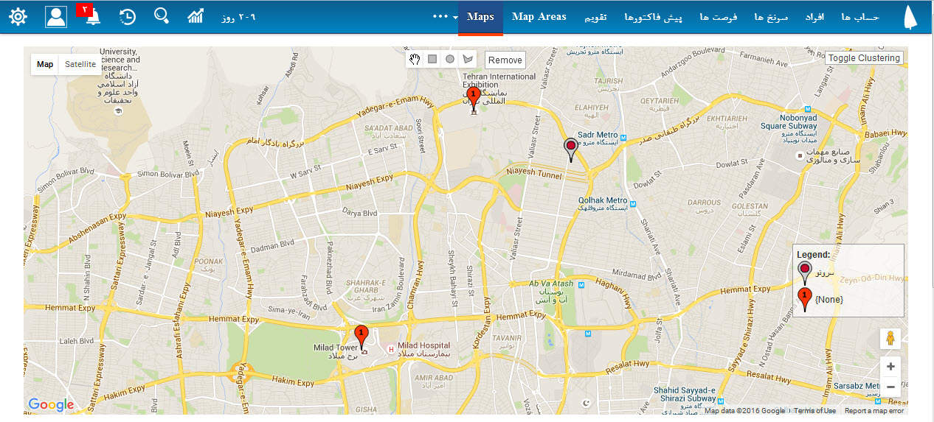Viewport: 934px width, 422px height.
Task: Click the Legend: heading
Action: 813,255
